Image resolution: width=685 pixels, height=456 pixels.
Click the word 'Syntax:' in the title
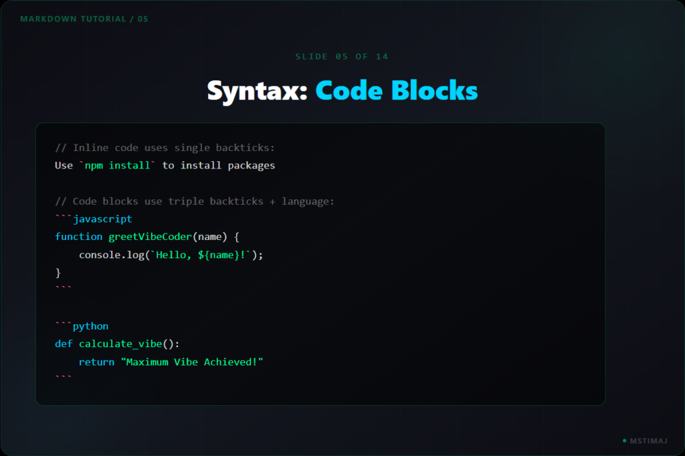click(x=258, y=91)
